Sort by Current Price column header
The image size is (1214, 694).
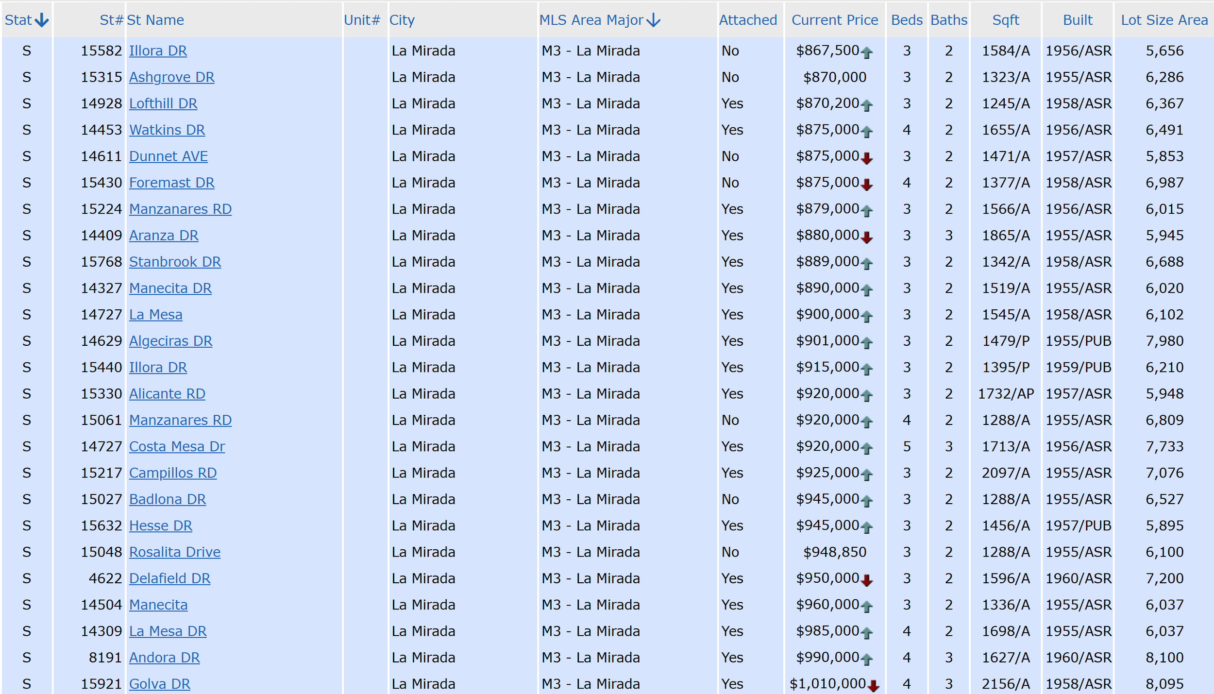[834, 20]
